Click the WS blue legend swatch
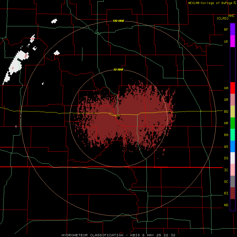 233,146
